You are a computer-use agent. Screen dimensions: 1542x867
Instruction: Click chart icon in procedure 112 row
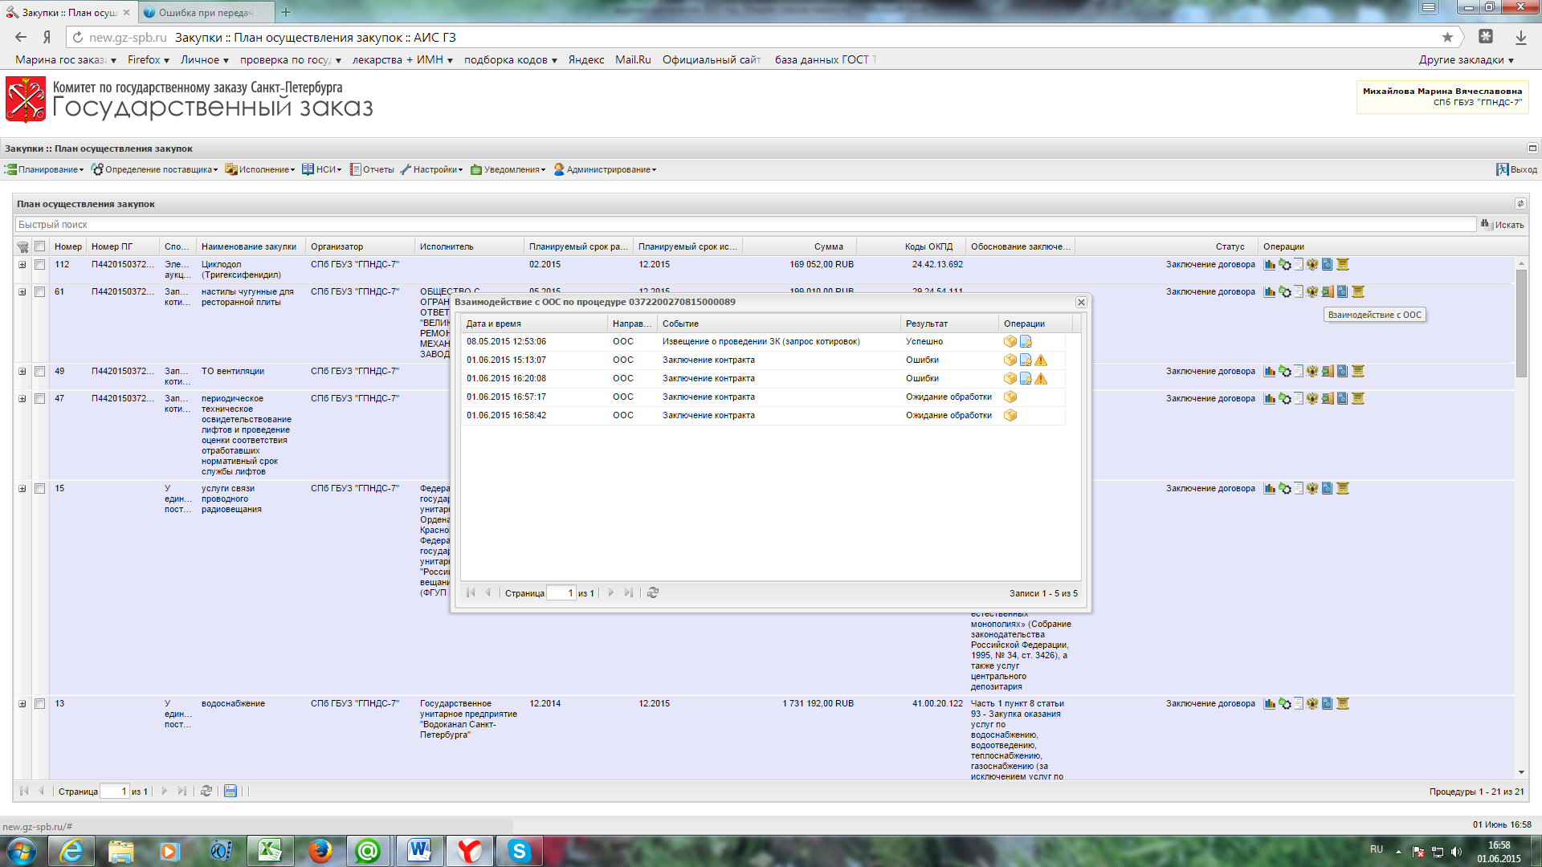(x=1270, y=265)
